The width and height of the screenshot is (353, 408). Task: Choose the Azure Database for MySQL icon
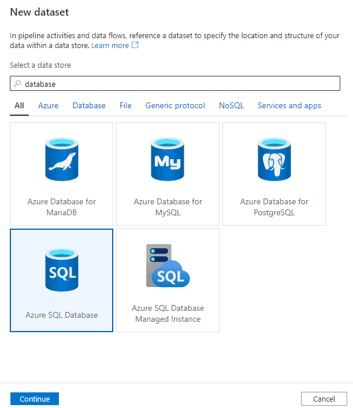point(168,159)
